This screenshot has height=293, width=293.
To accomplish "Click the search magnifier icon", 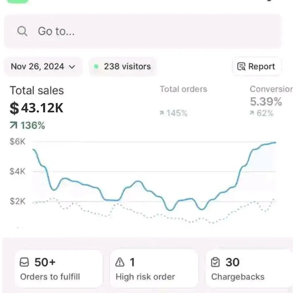I will [22, 31].
